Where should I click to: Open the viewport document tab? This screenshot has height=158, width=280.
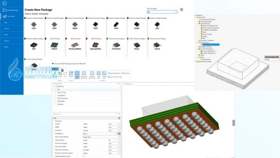128,84
